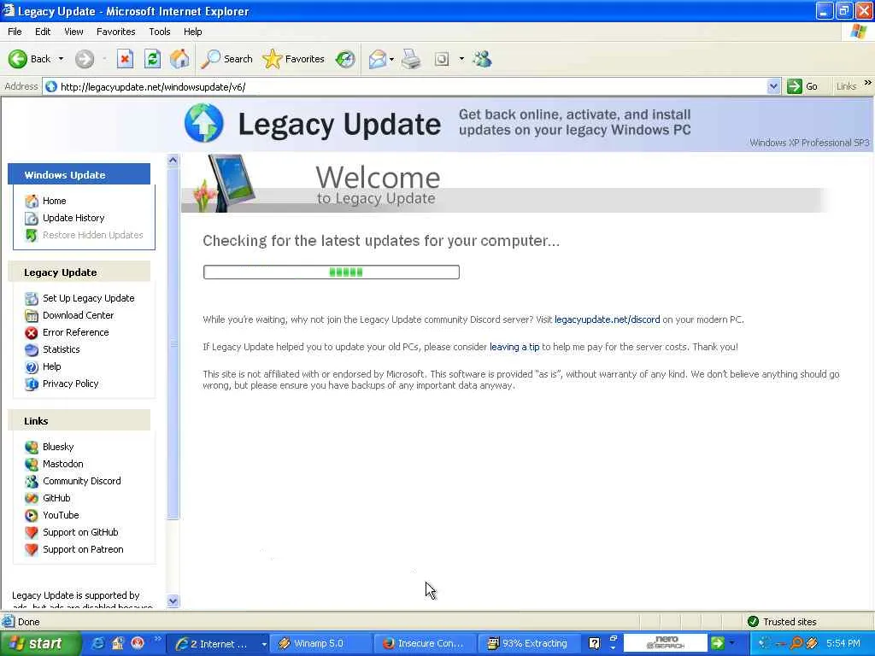This screenshot has height=656, width=875.
Task: Click the Community Discord people icon
Action: point(32,482)
